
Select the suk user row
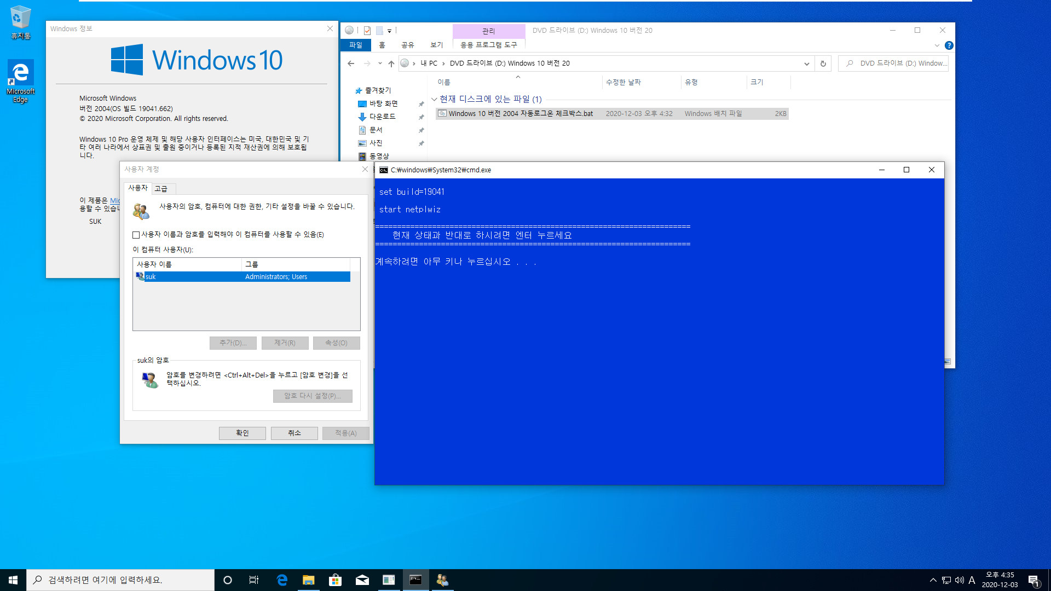click(x=241, y=277)
